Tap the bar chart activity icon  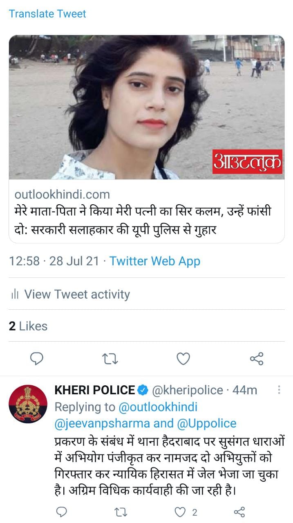[x=15, y=294]
